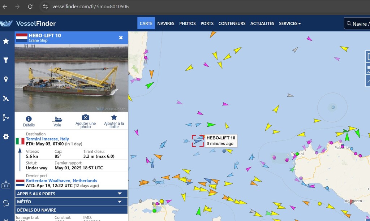The width and height of the screenshot is (370, 221).
Task: Click the May 01, 2025 18:57 UTC report time
Action: click(x=79, y=168)
